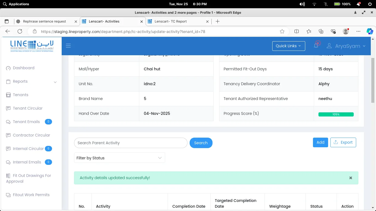
Task: Go to Dashboard in the sidebar
Action: pyautogui.click(x=23, y=68)
